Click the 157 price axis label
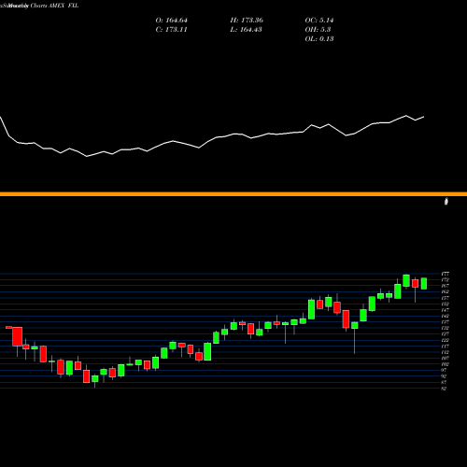The image size is (467, 467). tap(446, 298)
